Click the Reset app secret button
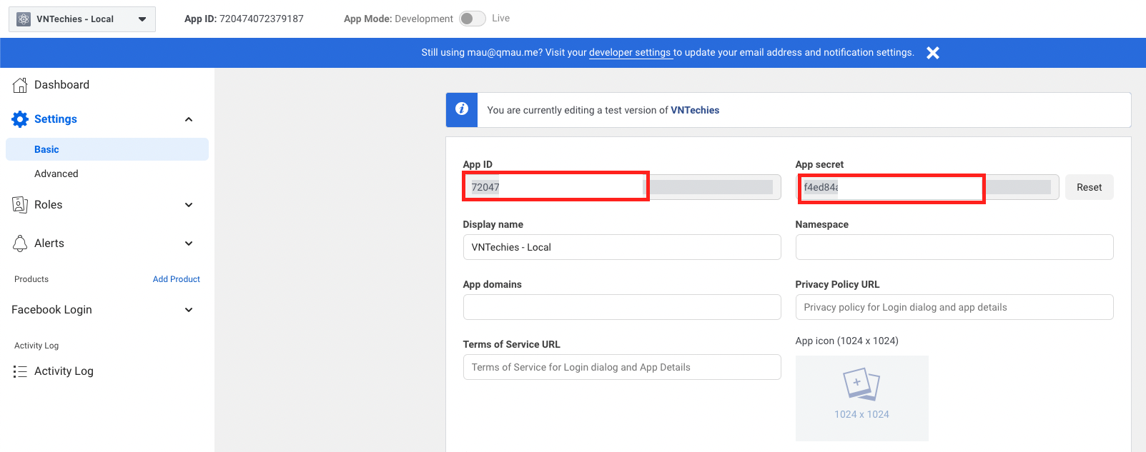The height and width of the screenshot is (452, 1146). (1089, 187)
